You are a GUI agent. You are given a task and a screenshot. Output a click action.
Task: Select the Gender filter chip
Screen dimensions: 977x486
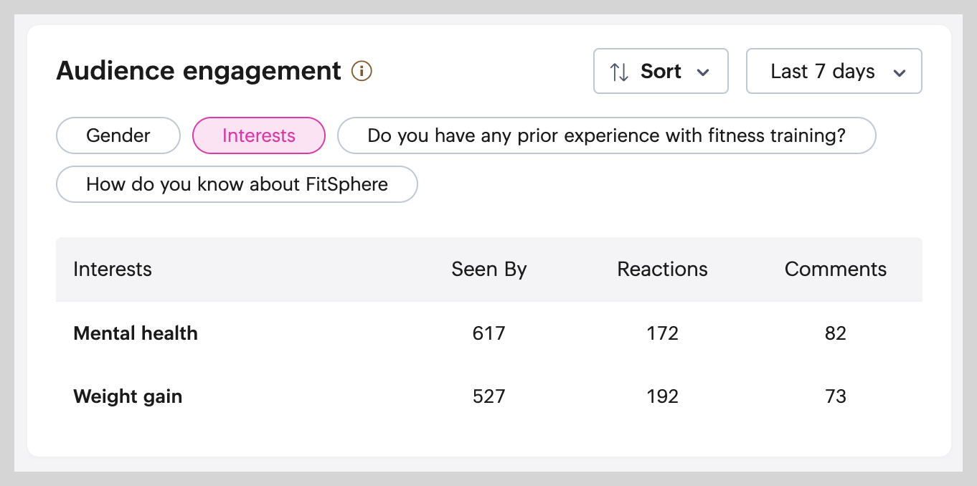(x=118, y=135)
